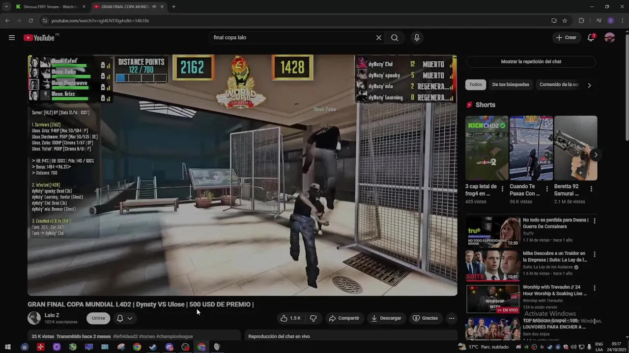Viewport: 629px width, 353px height.
Task: Bookmark this page with star icon
Action: tap(565, 21)
